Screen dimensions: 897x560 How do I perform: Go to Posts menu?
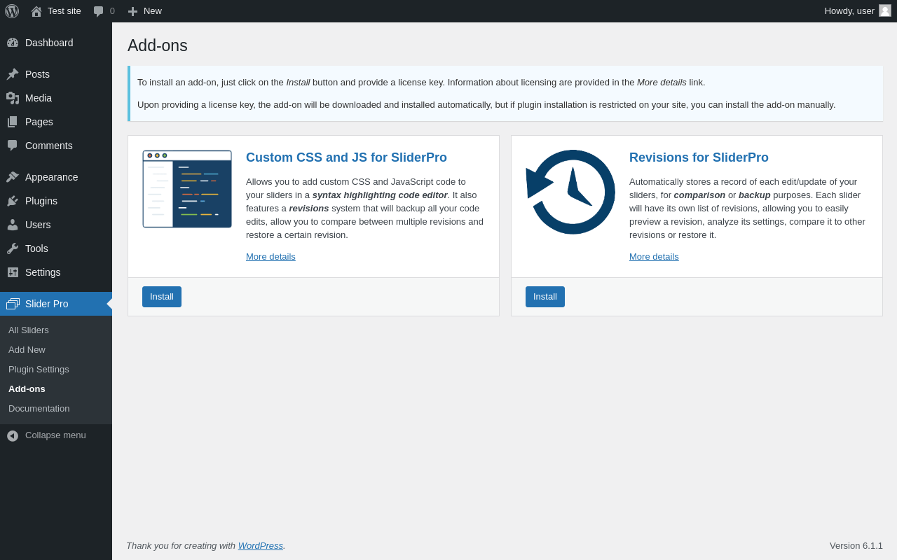tap(56, 74)
